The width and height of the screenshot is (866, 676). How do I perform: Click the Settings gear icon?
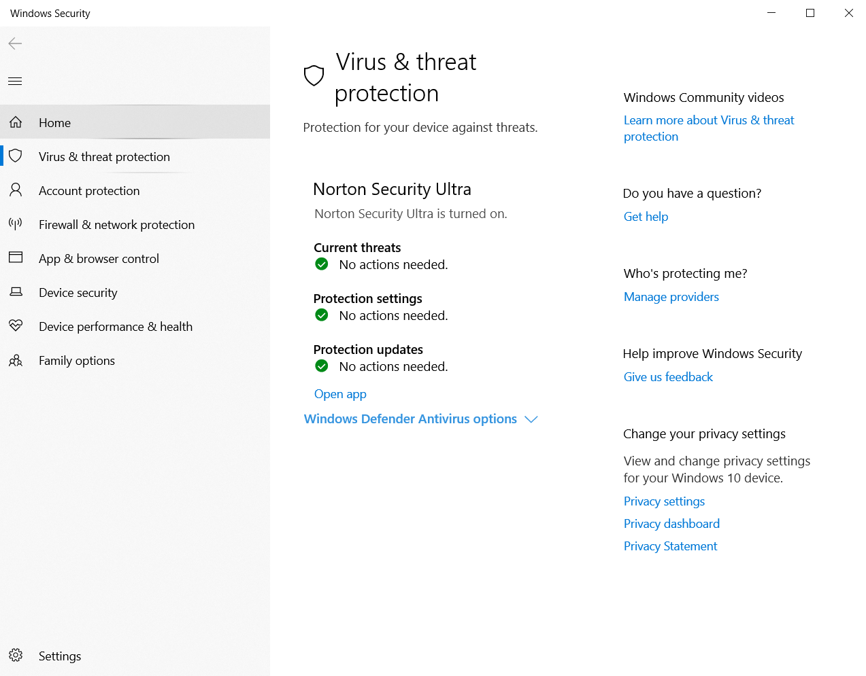click(16, 655)
